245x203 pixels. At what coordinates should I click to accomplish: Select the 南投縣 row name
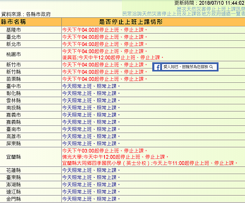13,108
